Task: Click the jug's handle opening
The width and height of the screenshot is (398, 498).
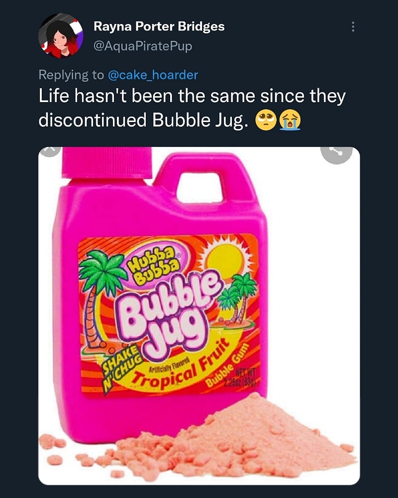Action: pyautogui.click(x=200, y=187)
